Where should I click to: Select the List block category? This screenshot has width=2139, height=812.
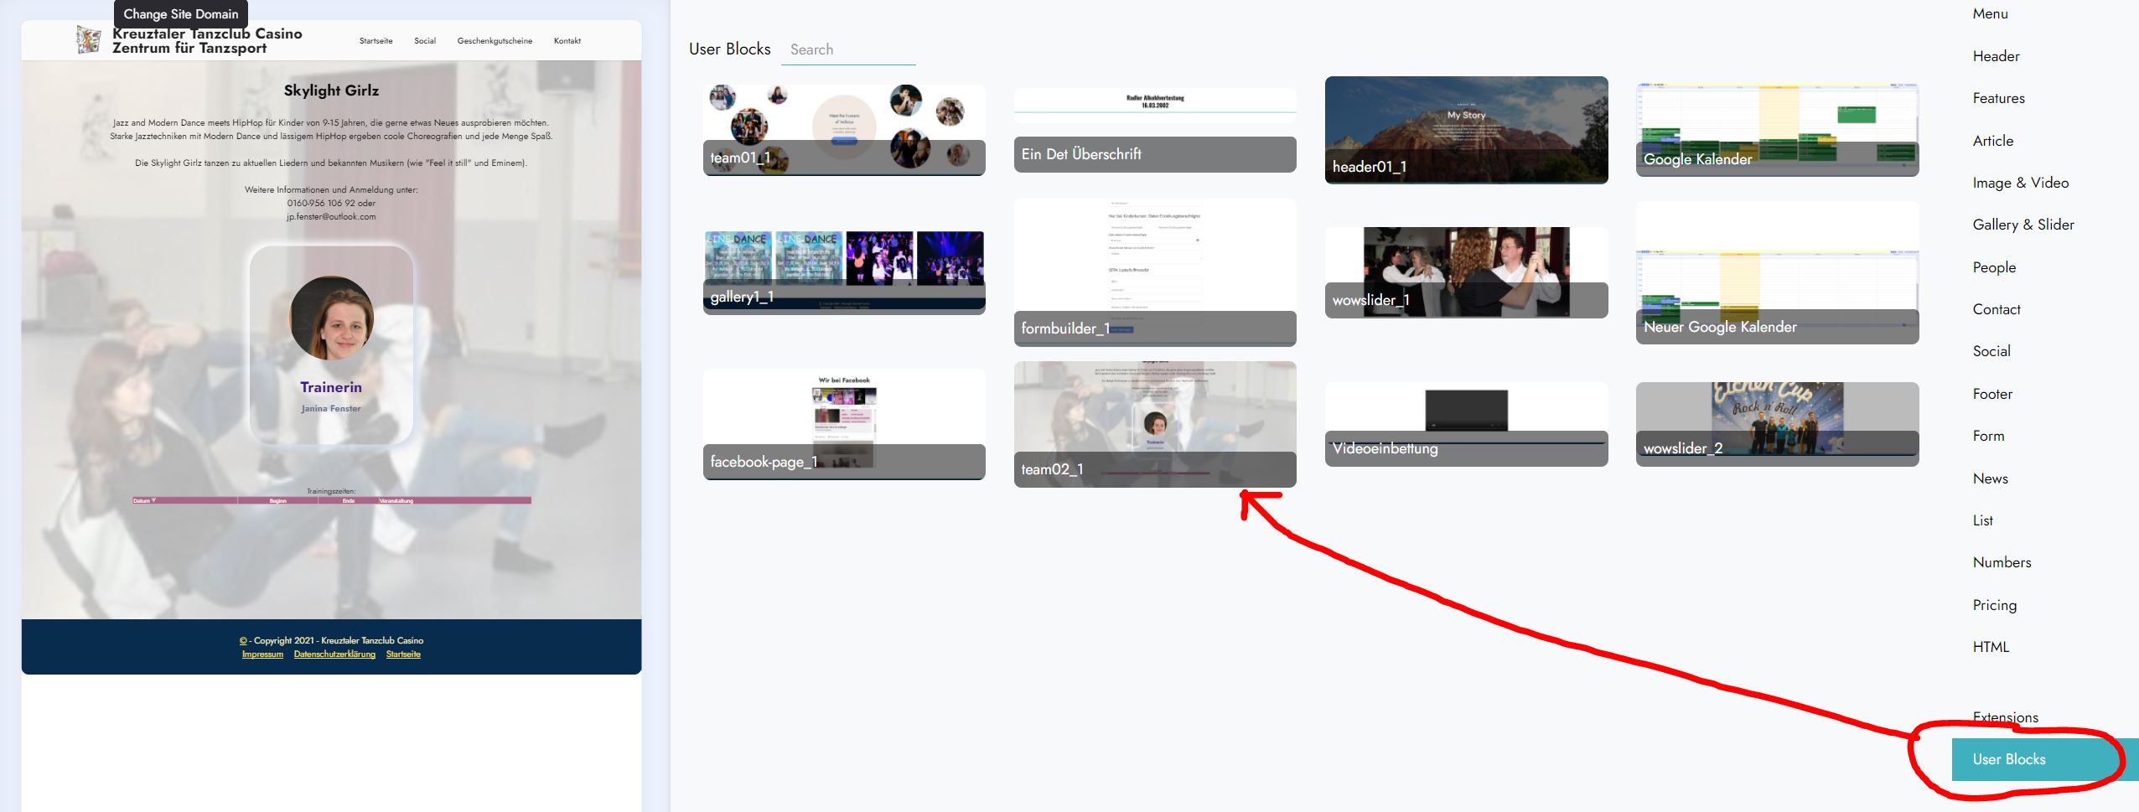(x=1982, y=520)
